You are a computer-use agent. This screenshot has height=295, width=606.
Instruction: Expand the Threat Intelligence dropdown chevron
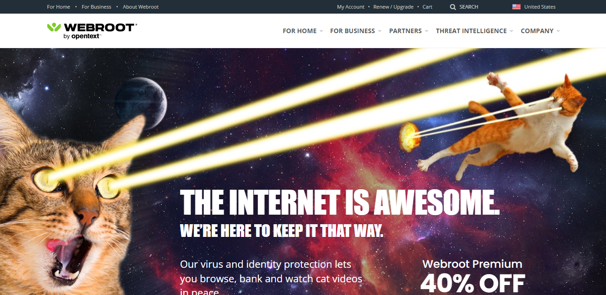[511, 31]
